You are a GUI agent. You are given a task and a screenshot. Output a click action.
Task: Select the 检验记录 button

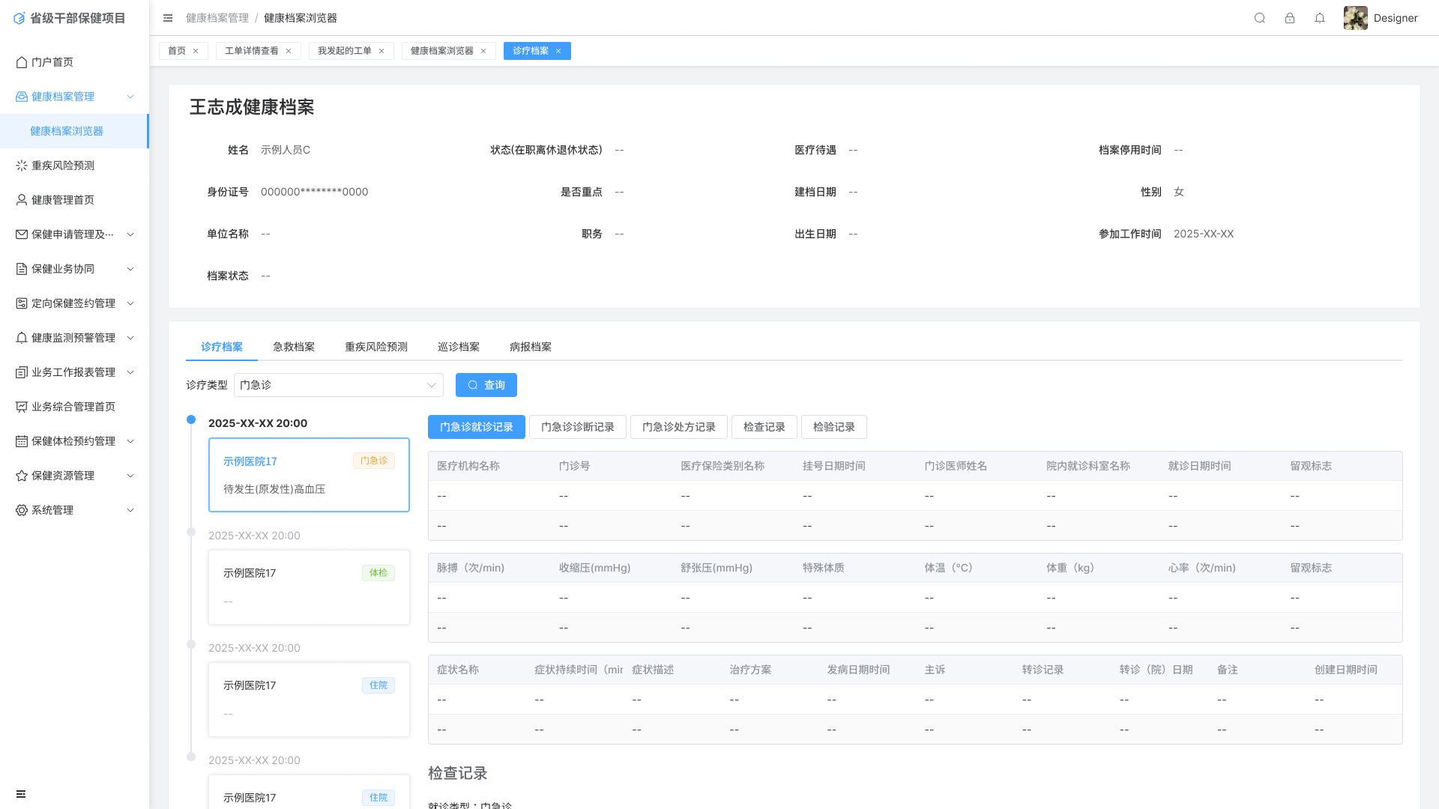(834, 427)
